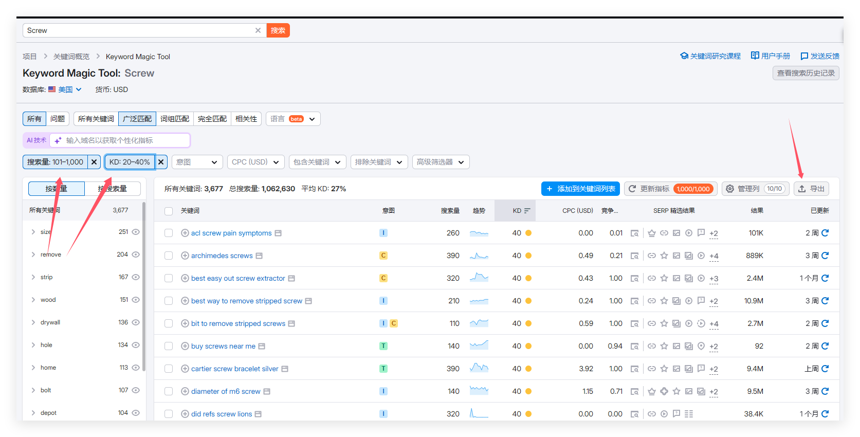The height and width of the screenshot is (437, 860).
Task: Remove the KD 20-40% filter
Action: [161, 162]
